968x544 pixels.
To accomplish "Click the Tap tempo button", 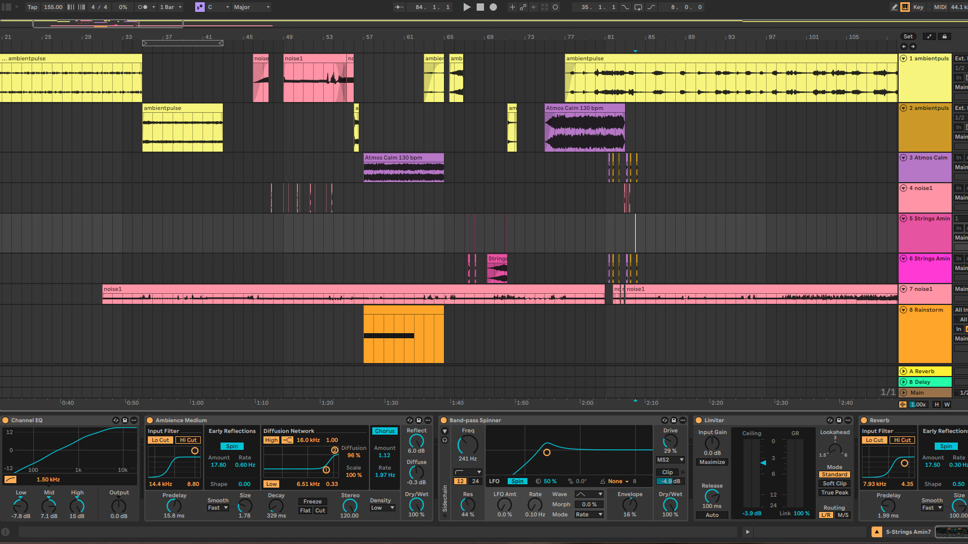I will point(33,7).
